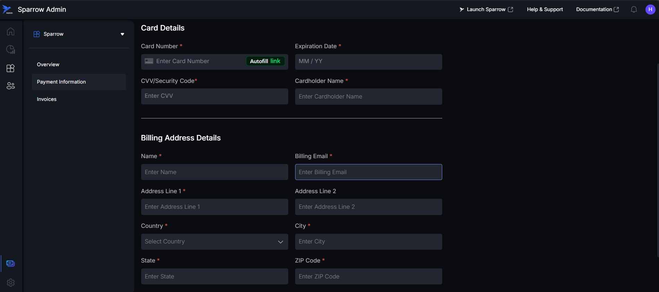This screenshot has height=292, width=659.
Task: Open Invoices in side menu
Action: tap(47, 99)
